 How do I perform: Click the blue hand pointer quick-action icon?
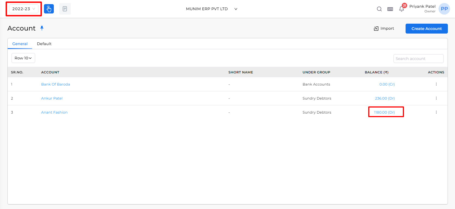pos(49,9)
